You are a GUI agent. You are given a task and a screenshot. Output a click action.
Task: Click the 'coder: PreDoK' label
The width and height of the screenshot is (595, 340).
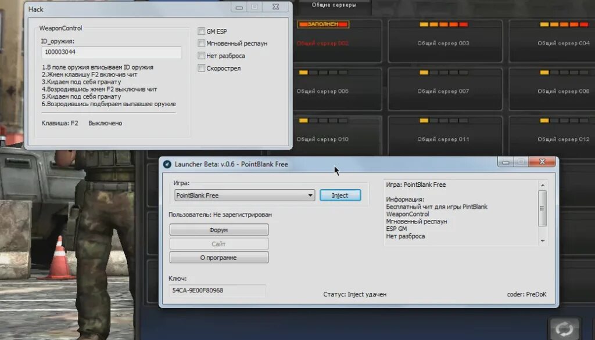click(526, 294)
